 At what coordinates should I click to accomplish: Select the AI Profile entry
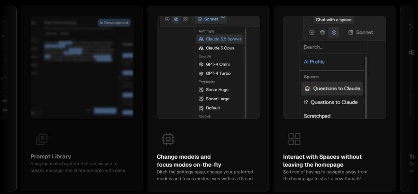pyautogui.click(x=314, y=62)
